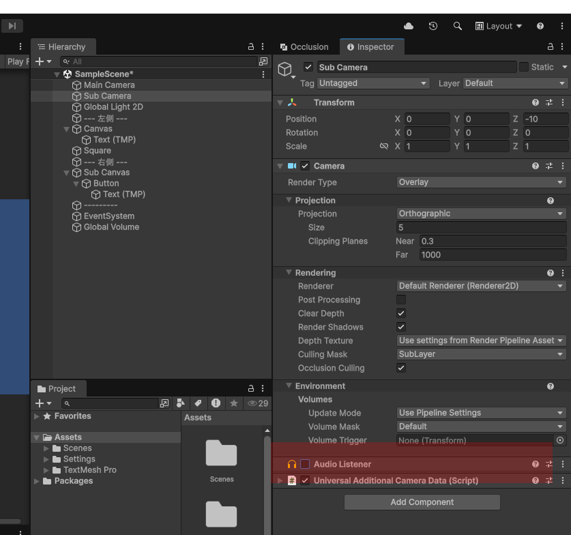Open the version history icon

(x=433, y=26)
